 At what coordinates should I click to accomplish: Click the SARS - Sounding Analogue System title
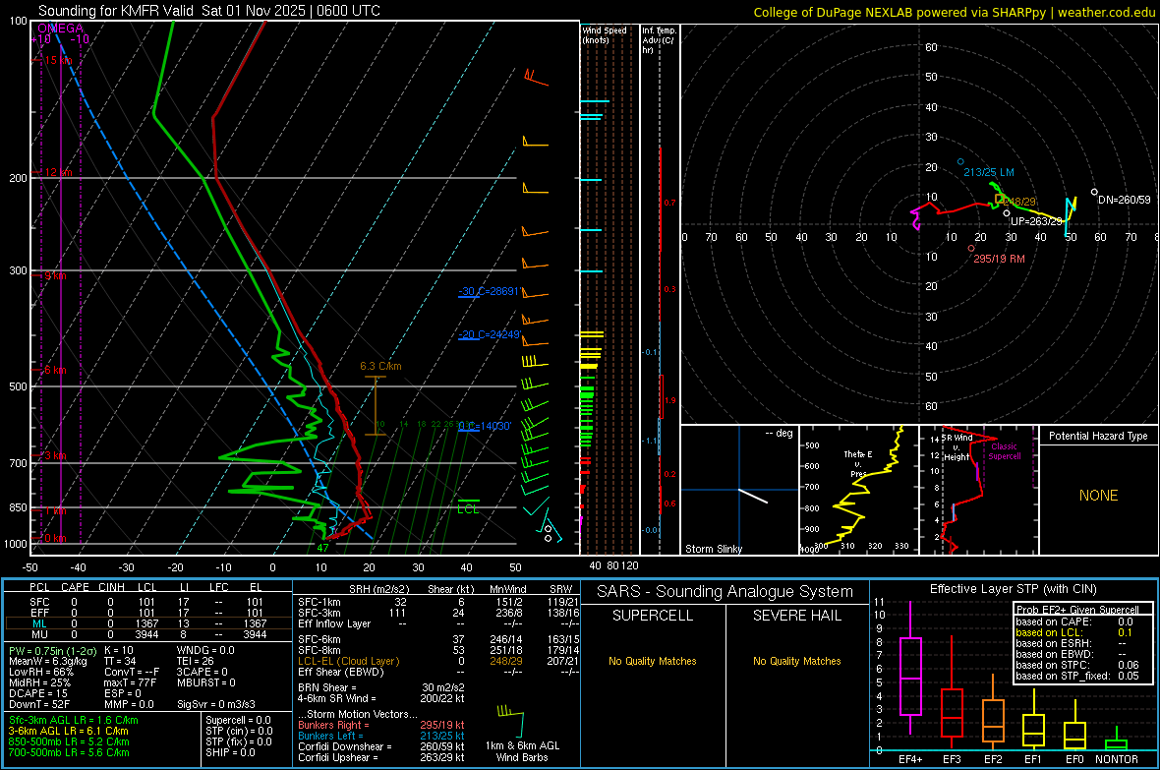(x=725, y=591)
